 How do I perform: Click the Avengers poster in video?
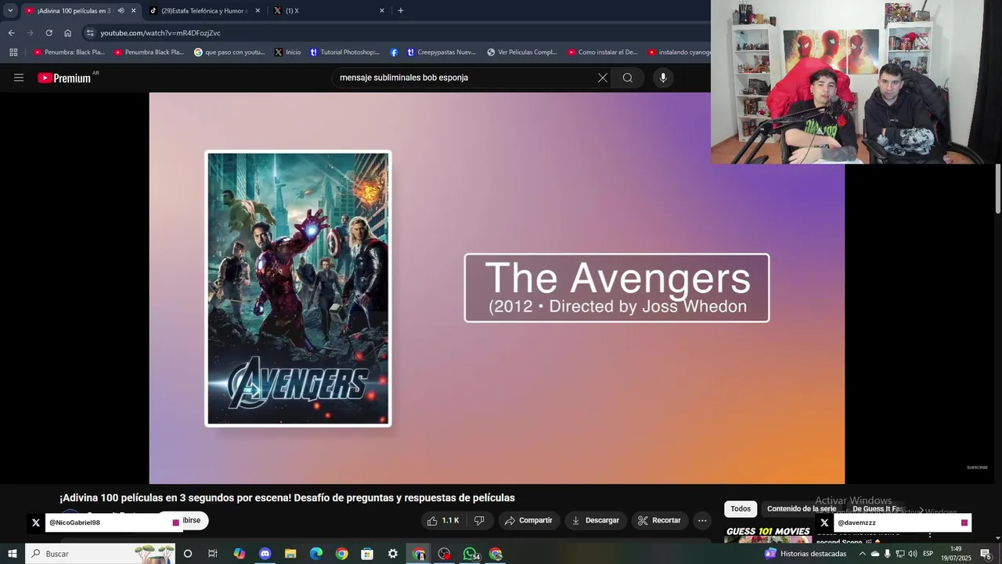point(297,288)
